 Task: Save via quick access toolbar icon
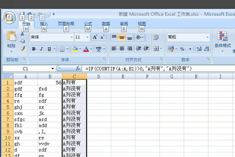click(x=22, y=14)
